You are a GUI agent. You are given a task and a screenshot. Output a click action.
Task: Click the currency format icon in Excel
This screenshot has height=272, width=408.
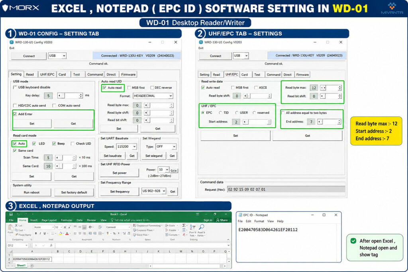point(108,233)
